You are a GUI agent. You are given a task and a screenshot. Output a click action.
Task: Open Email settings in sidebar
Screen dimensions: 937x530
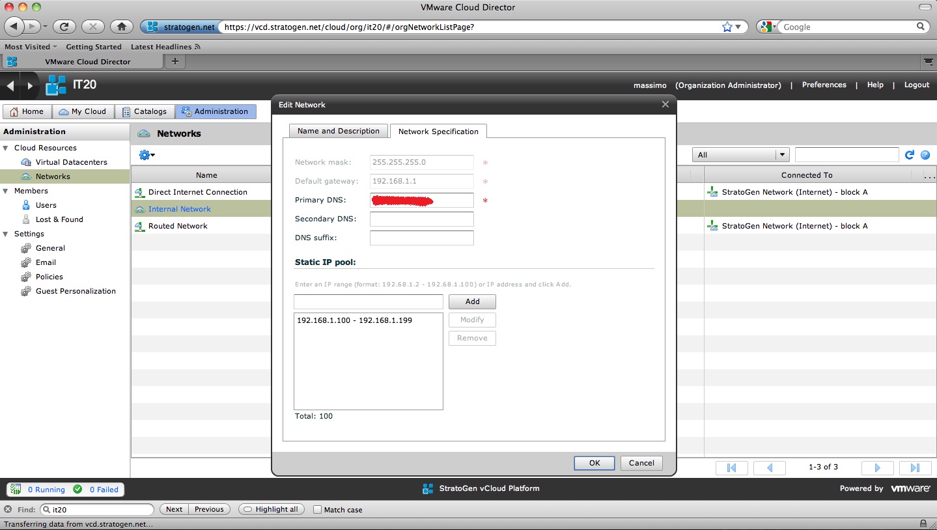pyautogui.click(x=46, y=262)
